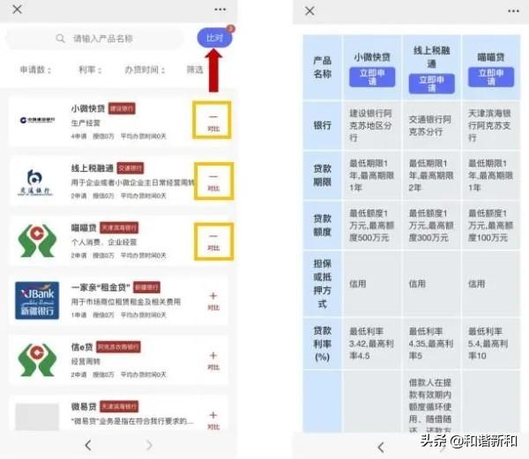Image resolution: width=529 pixels, height=459 pixels.
Task: Go back using left page's back arrow
Action: click(x=88, y=445)
